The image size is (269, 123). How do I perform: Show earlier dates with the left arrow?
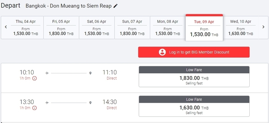(6, 27)
